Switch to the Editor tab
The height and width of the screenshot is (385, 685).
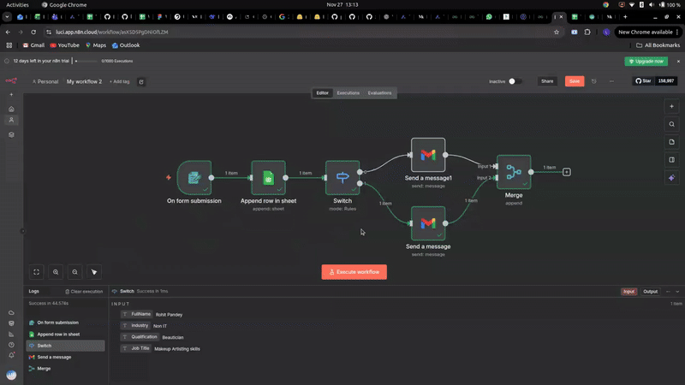click(323, 93)
